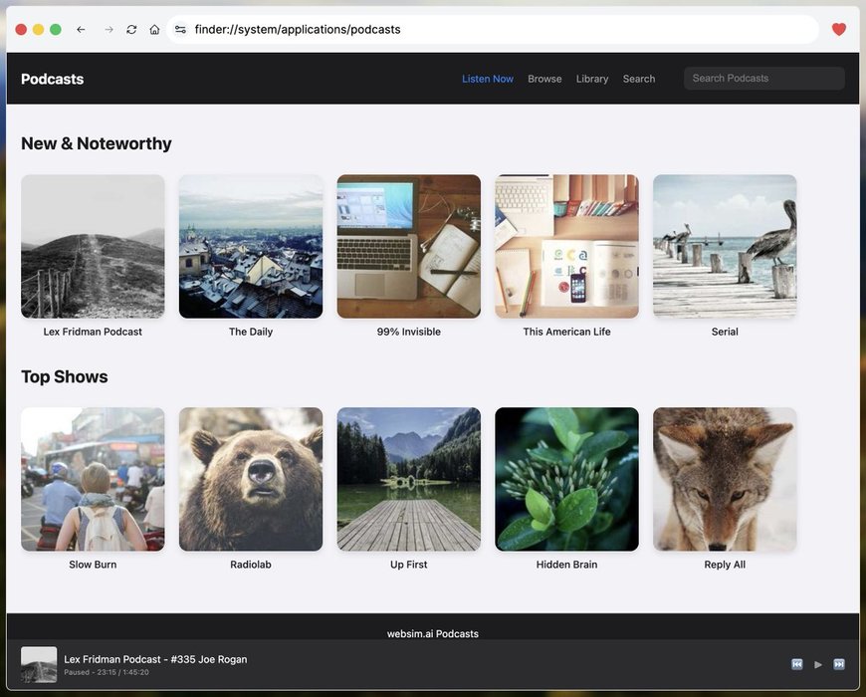Skip to next episode in player
This screenshot has height=697, width=866.
pos(838,664)
